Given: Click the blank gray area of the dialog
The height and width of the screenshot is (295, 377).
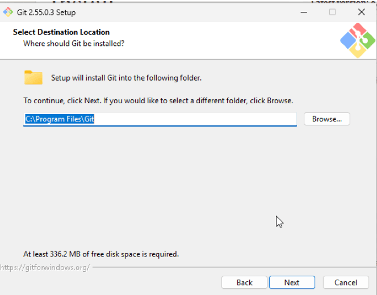Looking at the screenshot, I should tap(168, 183).
